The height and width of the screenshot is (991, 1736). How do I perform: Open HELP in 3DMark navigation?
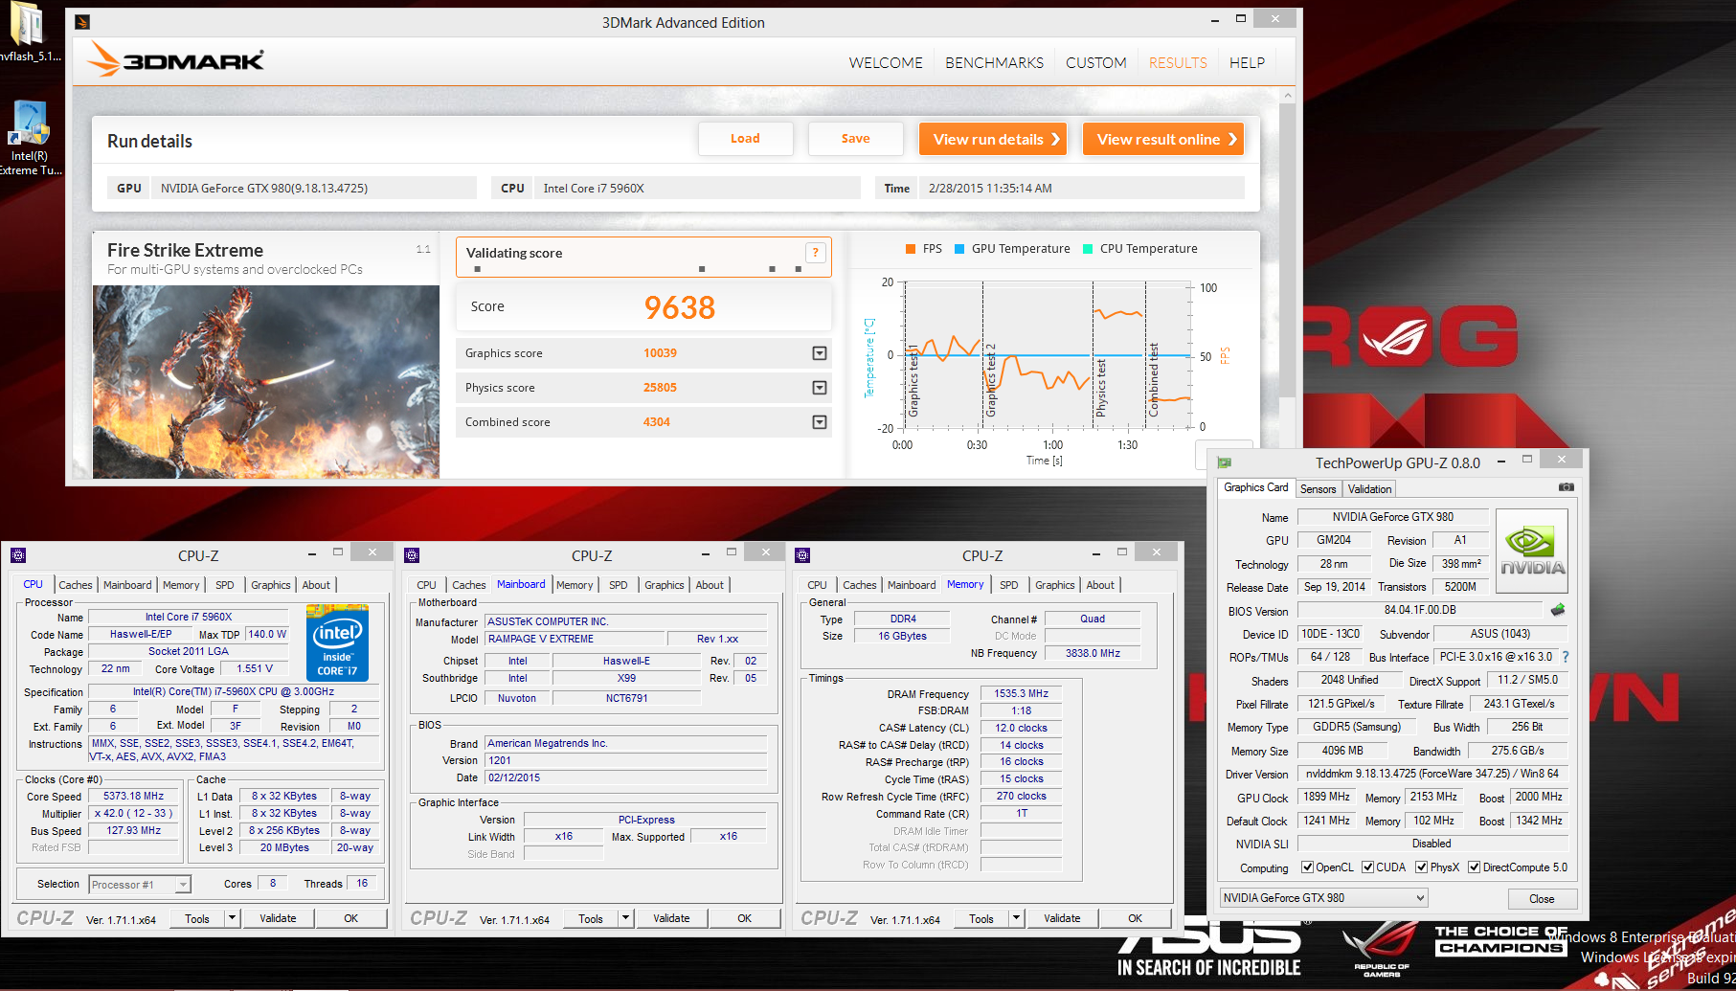click(1247, 62)
